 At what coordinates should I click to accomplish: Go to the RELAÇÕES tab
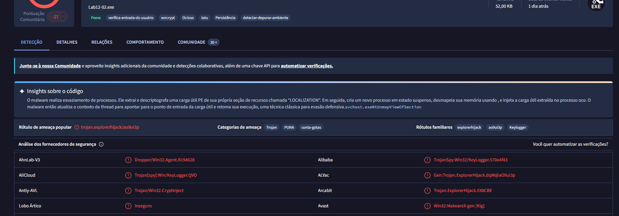[102, 42]
